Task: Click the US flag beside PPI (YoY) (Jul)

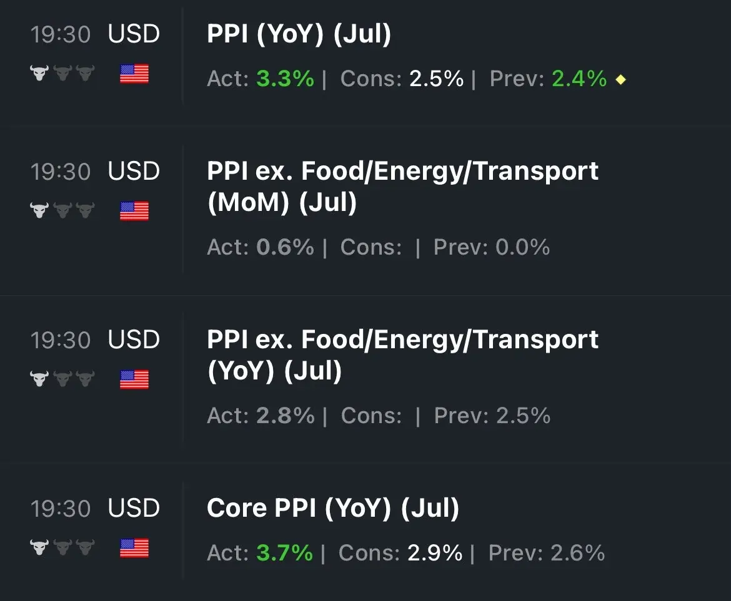Action: point(134,73)
